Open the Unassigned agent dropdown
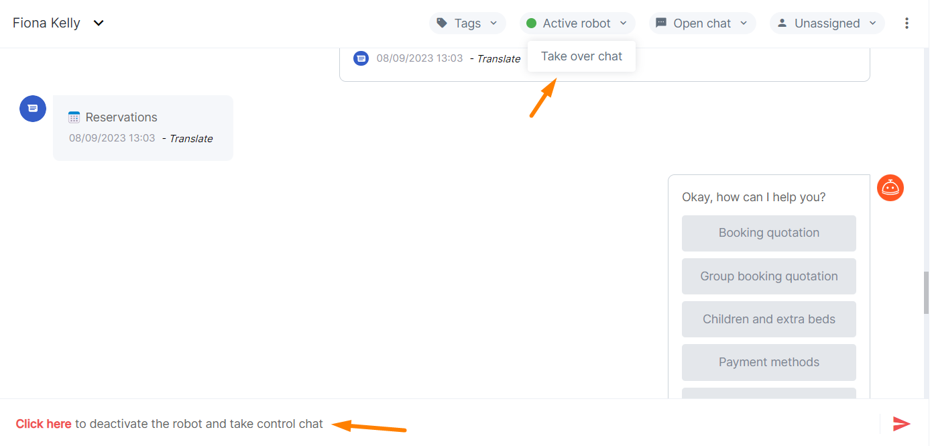This screenshot has height=446, width=932. coord(827,23)
